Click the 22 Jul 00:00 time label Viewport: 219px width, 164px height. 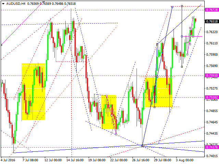click(x=119, y=160)
